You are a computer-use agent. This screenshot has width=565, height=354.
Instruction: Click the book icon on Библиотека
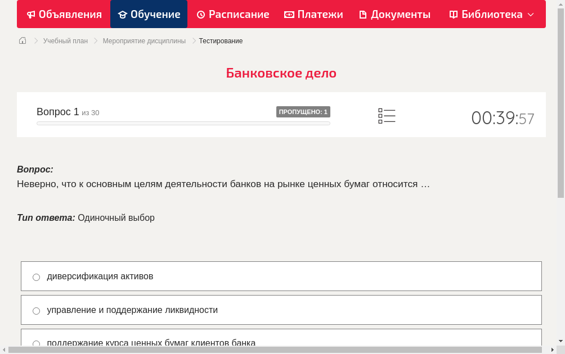(x=452, y=14)
